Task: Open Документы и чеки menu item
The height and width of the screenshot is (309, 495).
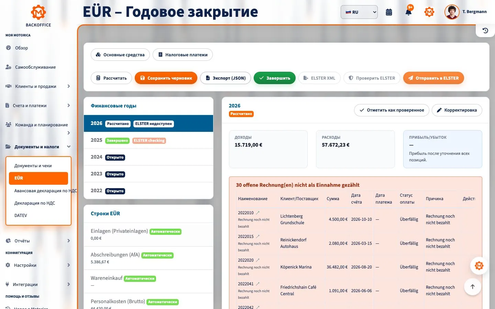Action: coord(38,165)
